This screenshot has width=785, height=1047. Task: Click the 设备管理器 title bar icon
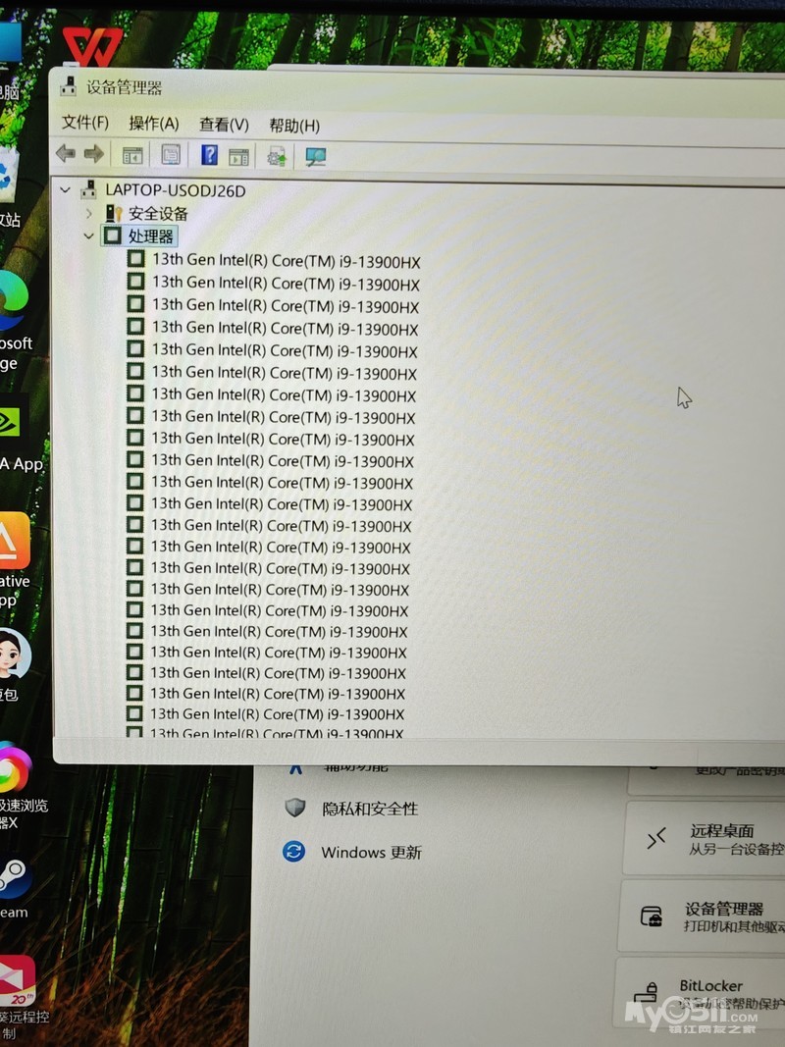[x=68, y=86]
